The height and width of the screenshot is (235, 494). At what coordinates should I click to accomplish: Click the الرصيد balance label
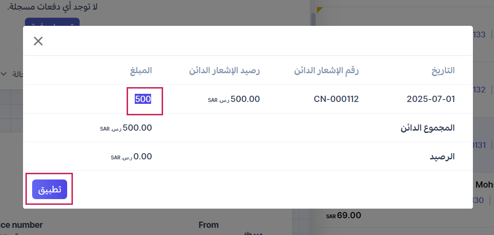(440, 157)
